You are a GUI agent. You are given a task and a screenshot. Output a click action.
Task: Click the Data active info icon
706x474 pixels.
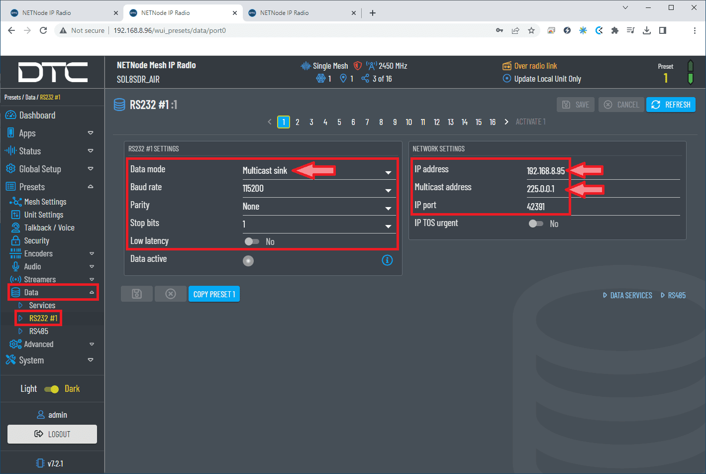pos(387,260)
